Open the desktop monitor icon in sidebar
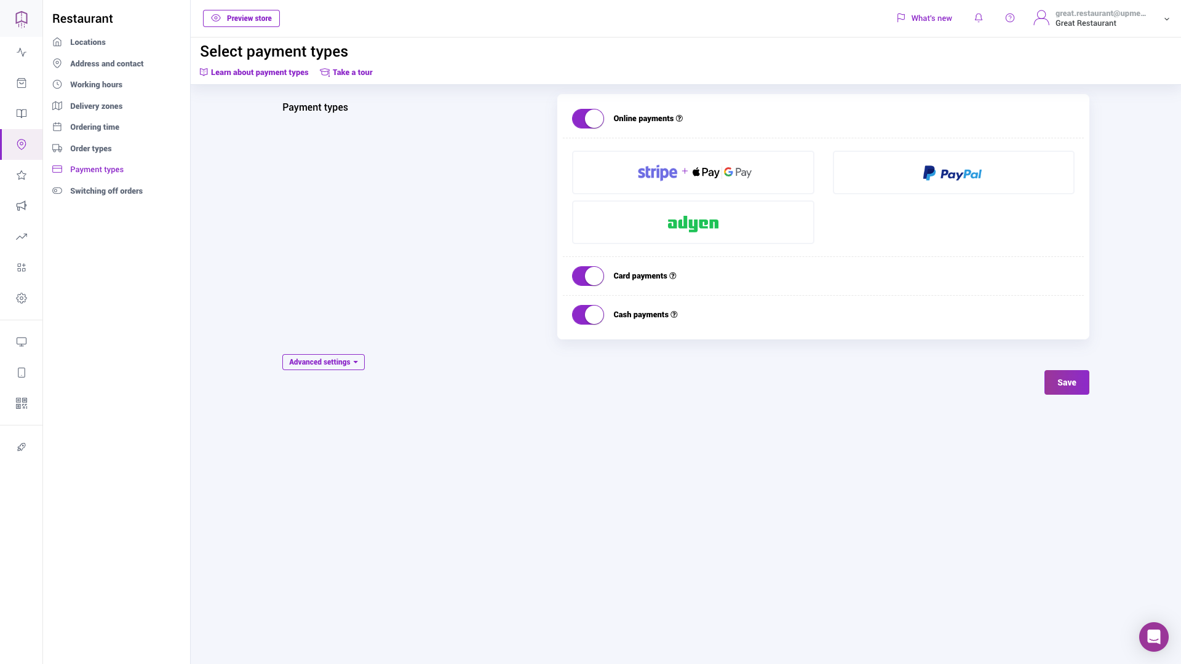 pyautogui.click(x=22, y=342)
